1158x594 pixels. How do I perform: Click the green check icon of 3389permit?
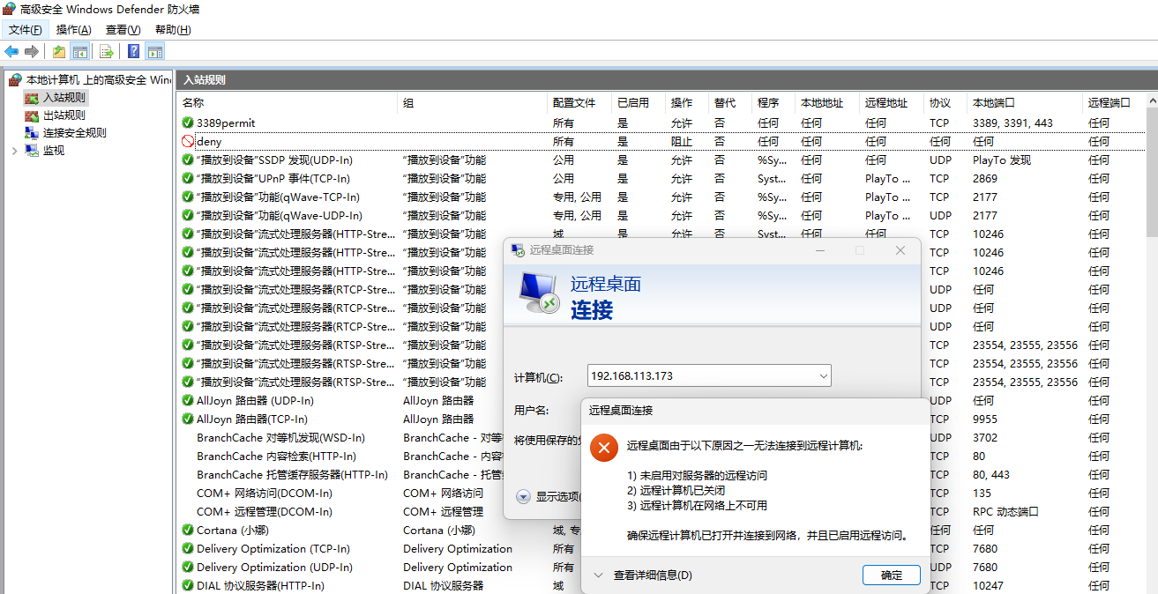[x=188, y=123]
